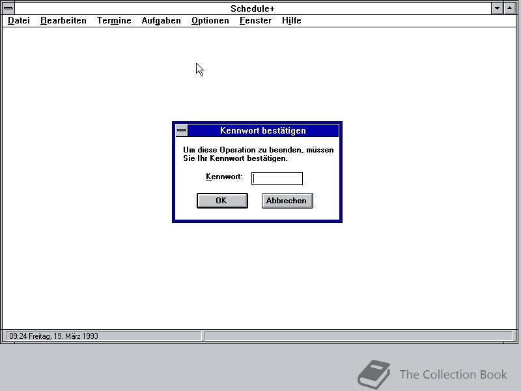Open the Optionen menu
The image size is (521, 391).
click(x=210, y=21)
